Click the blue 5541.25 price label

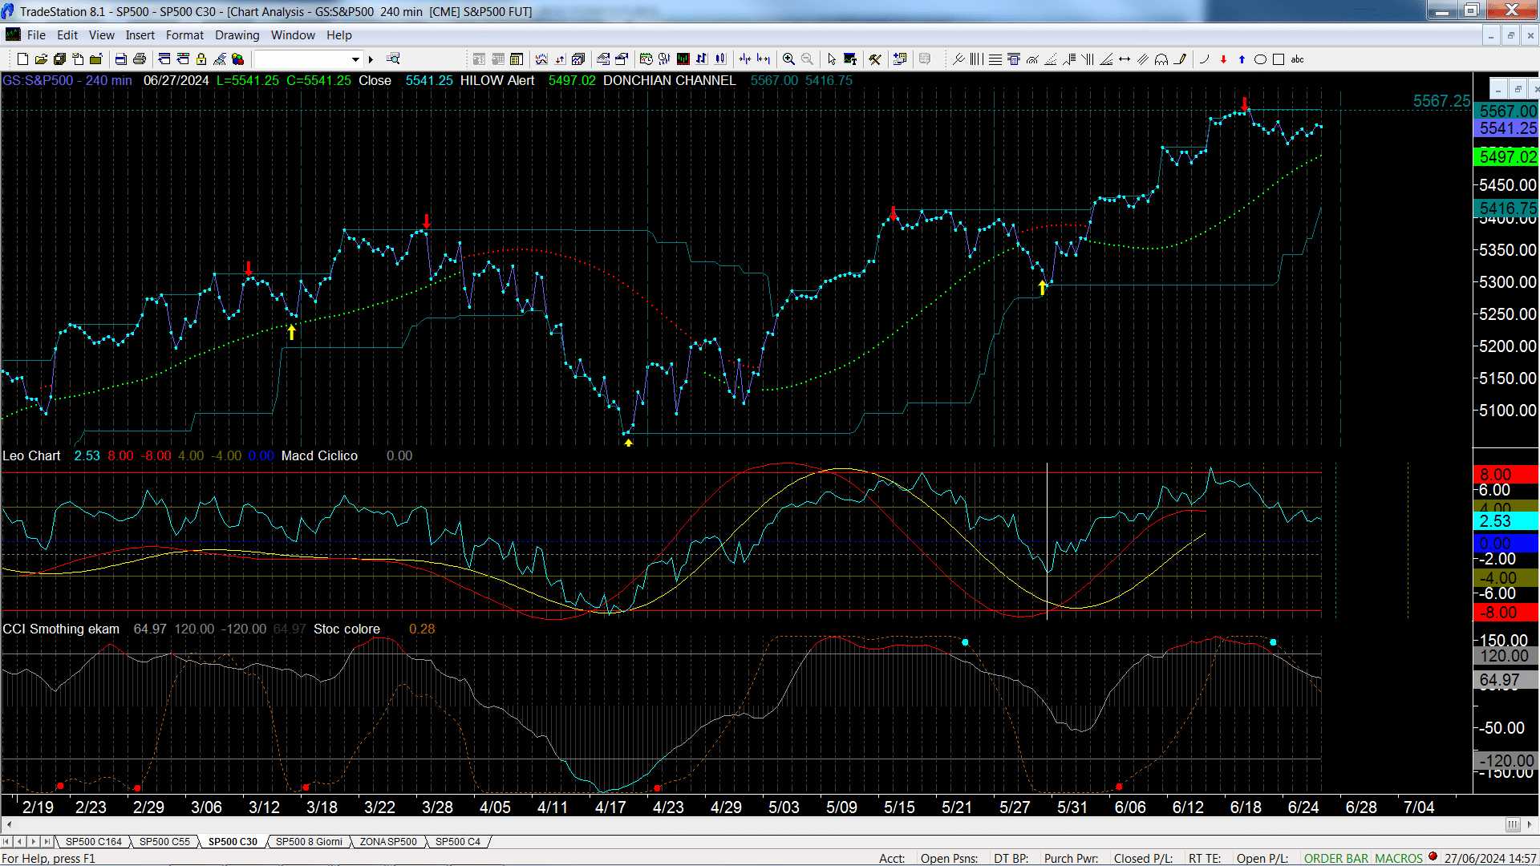(1506, 128)
